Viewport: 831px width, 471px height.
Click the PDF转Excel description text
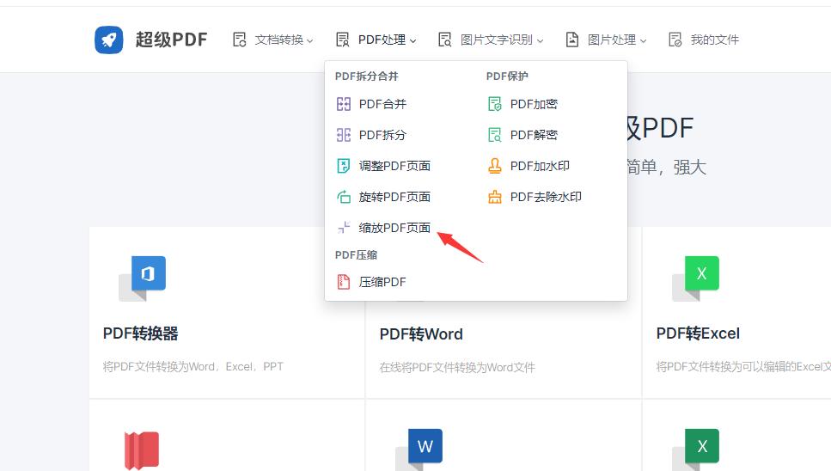point(743,367)
